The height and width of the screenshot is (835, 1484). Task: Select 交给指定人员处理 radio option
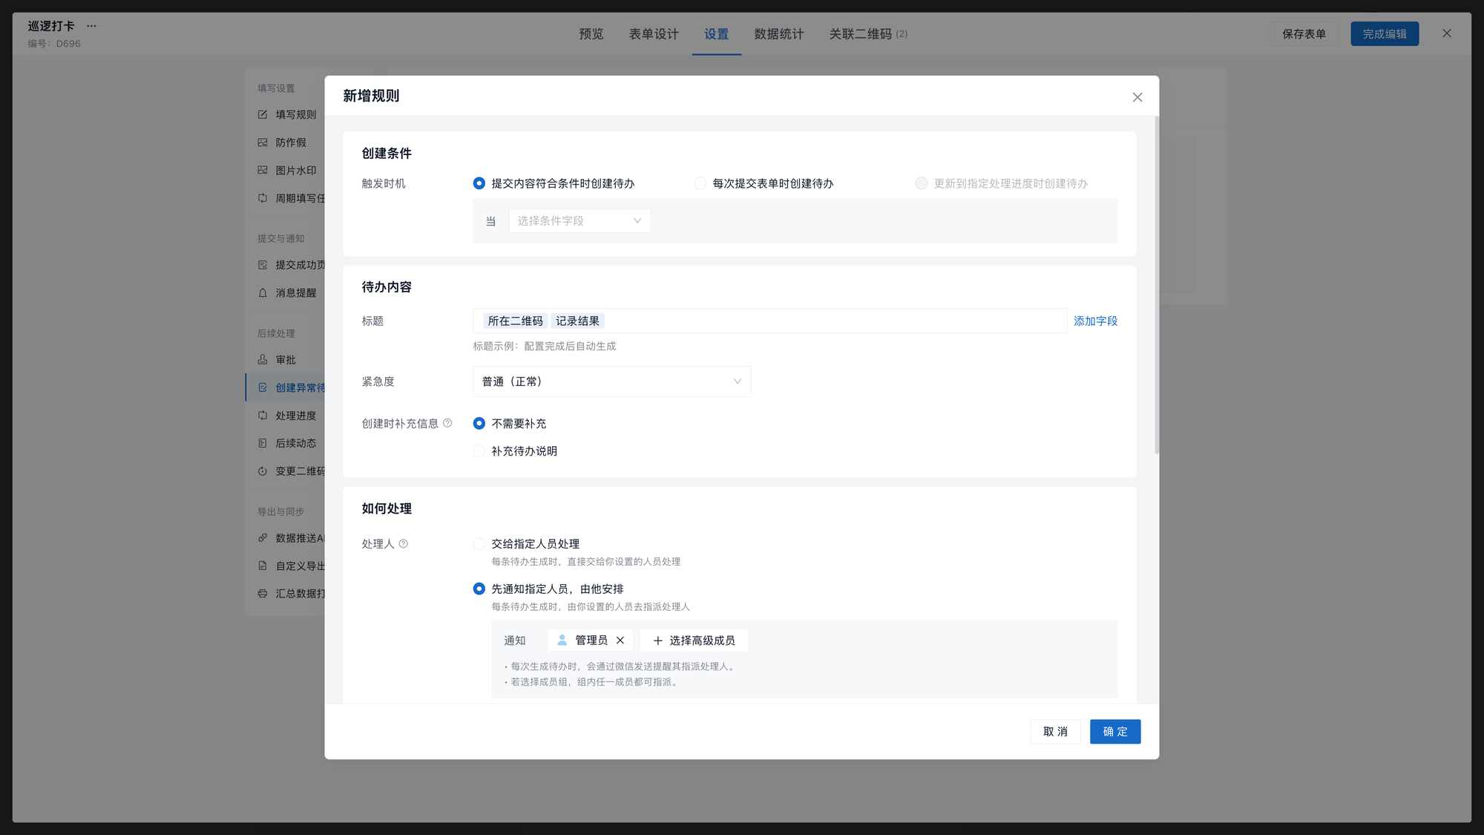tap(479, 544)
